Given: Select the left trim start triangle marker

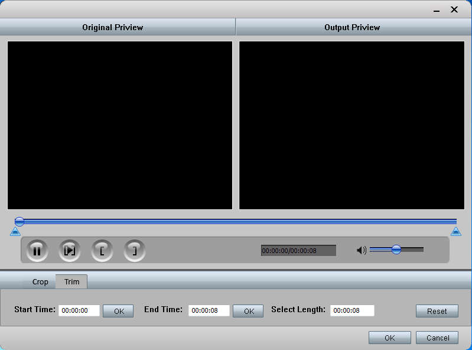Looking at the screenshot, I should (x=15, y=232).
